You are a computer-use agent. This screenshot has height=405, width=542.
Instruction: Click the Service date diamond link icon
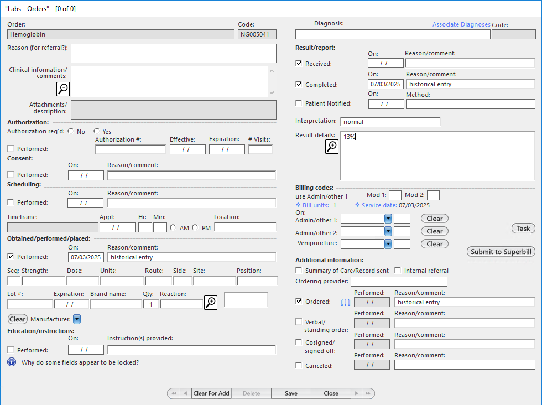(357, 205)
